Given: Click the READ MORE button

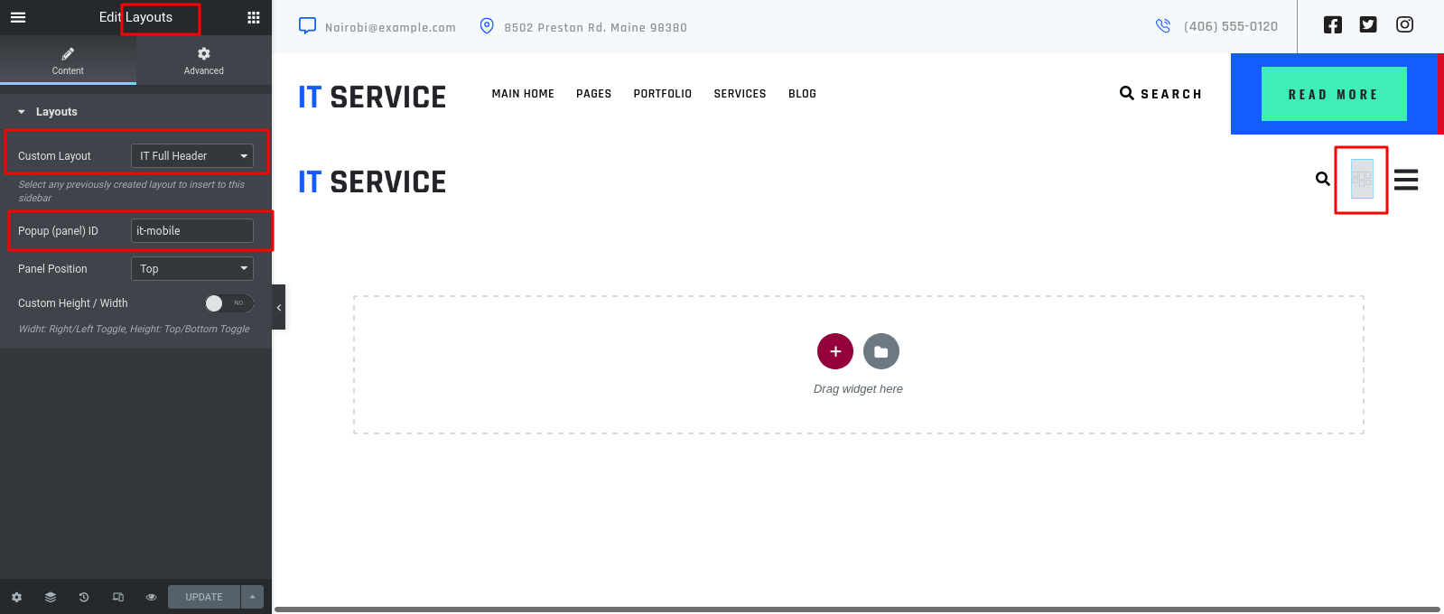Looking at the screenshot, I should point(1334,94).
